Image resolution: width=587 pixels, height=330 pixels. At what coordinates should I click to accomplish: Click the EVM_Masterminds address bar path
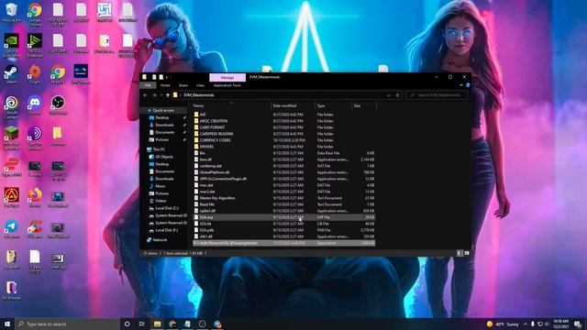(199, 95)
